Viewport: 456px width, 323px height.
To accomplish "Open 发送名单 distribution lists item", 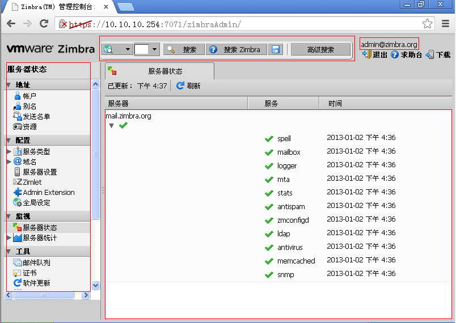I will pos(32,117).
